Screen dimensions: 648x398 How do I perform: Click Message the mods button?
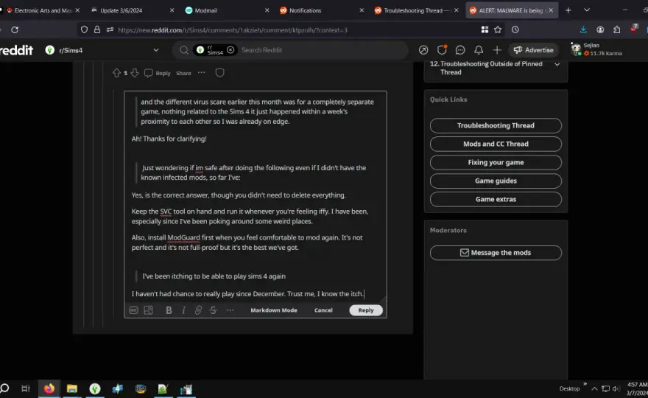(x=496, y=252)
